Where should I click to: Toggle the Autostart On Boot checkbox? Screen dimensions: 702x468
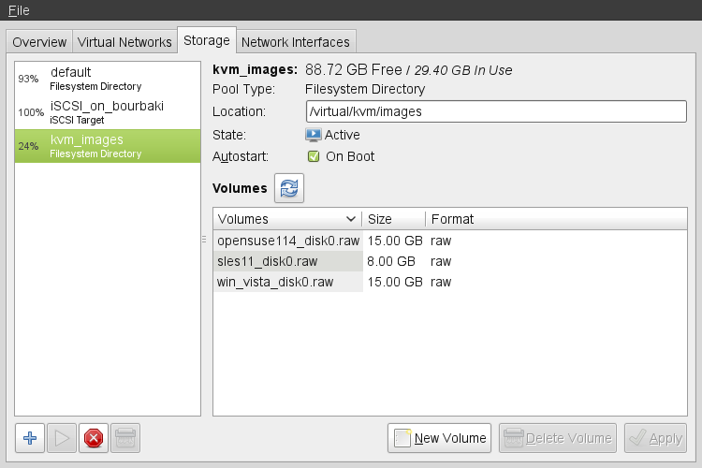tap(314, 156)
